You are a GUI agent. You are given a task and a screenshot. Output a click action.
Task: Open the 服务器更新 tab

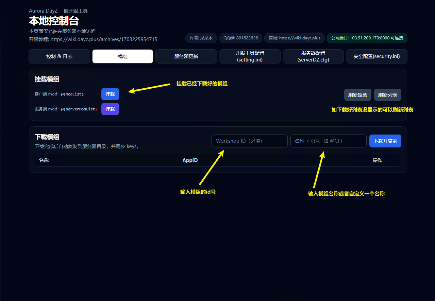tap(186, 56)
